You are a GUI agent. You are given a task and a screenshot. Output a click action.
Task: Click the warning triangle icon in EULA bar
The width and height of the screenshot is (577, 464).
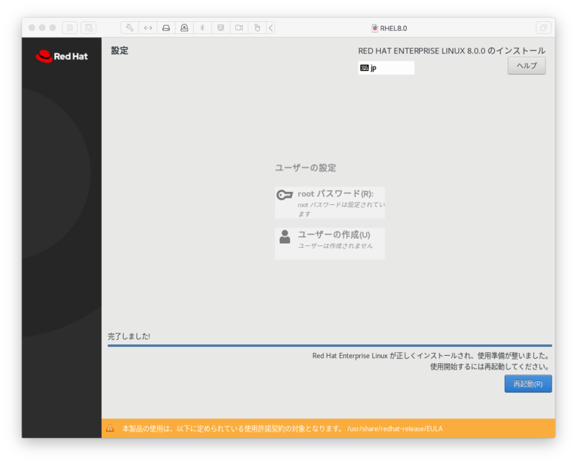tap(110, 428)
